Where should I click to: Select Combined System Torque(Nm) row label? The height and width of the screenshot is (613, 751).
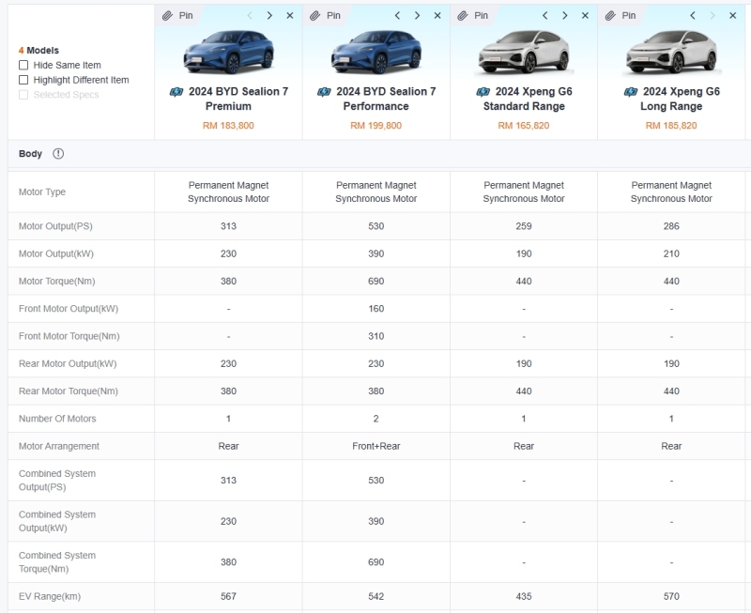point(57,562)
